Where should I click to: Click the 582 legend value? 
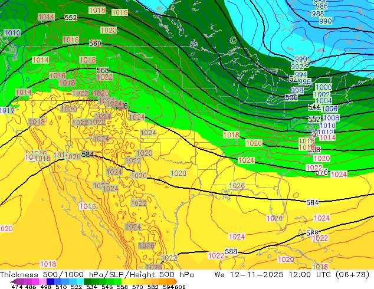tap(153, 287)
